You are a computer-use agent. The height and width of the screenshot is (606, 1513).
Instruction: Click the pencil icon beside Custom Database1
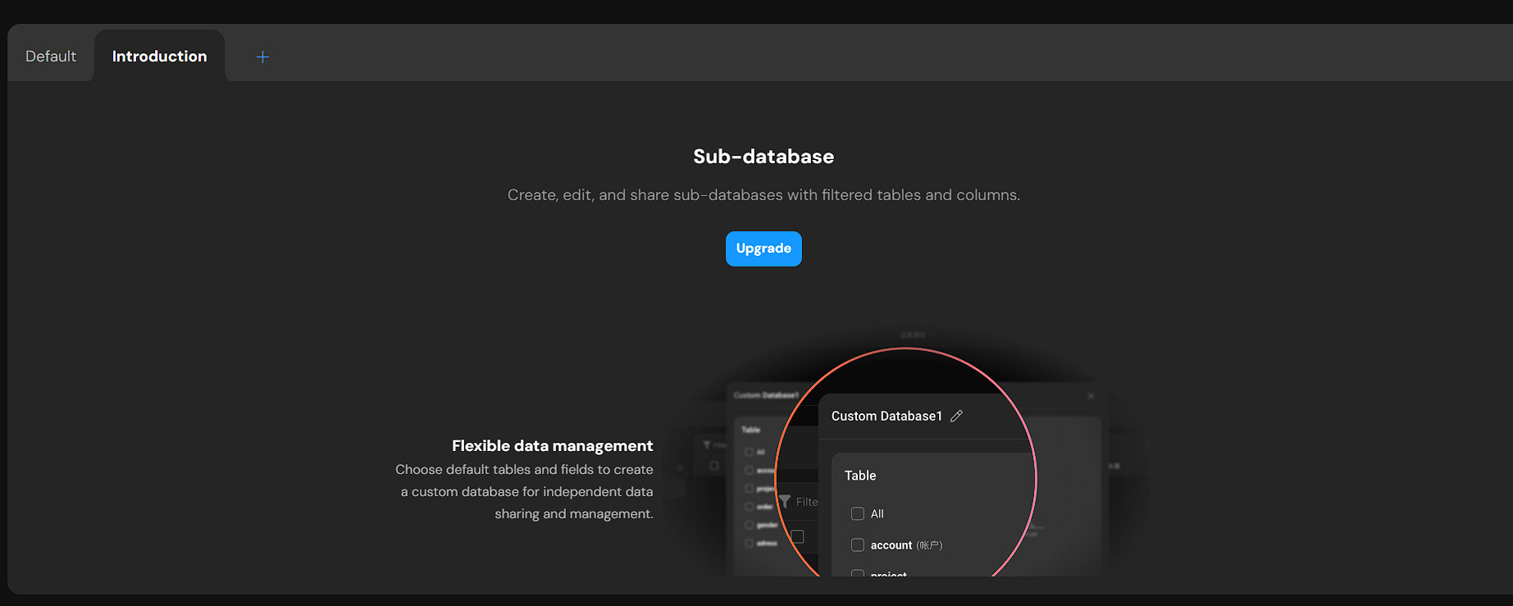pyautogui.click(x=956, y=416)
